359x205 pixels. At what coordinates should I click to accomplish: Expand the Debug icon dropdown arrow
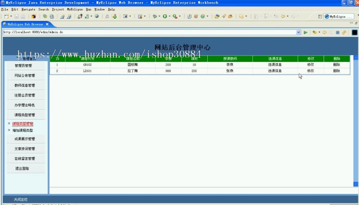click(x=159, y=16)
